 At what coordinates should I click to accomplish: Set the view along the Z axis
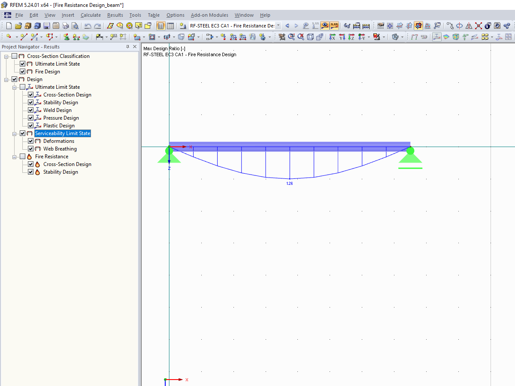coord(350,37)
